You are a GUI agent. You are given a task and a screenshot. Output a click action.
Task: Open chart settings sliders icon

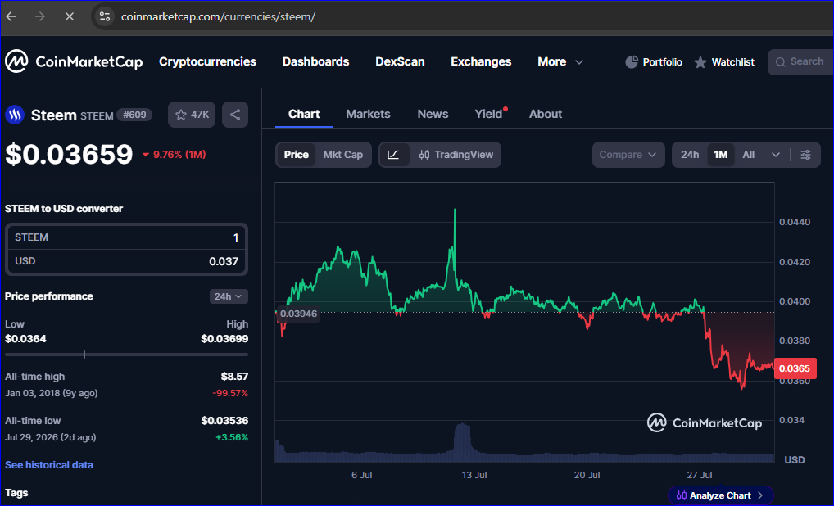click(x=806, y=155)
